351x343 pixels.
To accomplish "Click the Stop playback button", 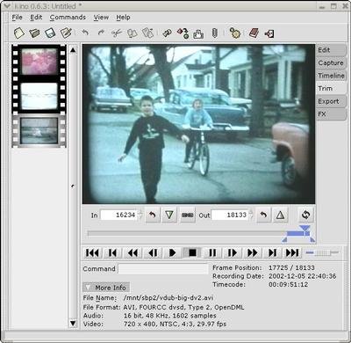I will (x=192, y=252).
